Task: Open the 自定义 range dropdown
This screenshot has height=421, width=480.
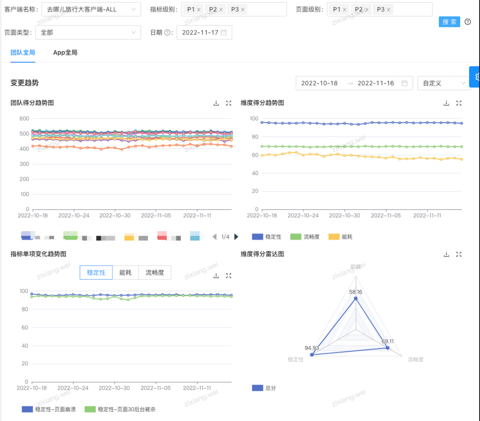Action: pos(444,83)
